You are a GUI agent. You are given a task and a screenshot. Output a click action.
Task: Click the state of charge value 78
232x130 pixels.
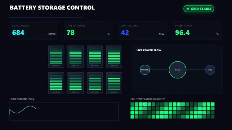(71, 32)
